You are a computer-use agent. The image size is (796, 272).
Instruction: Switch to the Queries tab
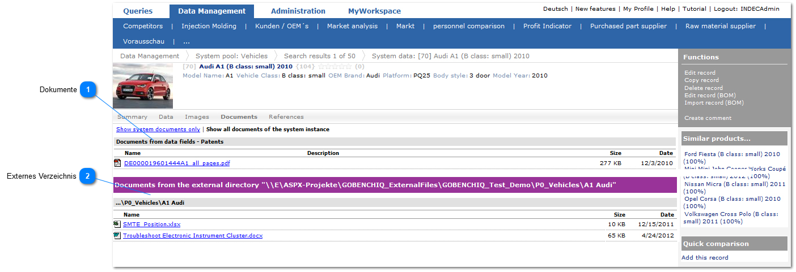tap(138, 11)
